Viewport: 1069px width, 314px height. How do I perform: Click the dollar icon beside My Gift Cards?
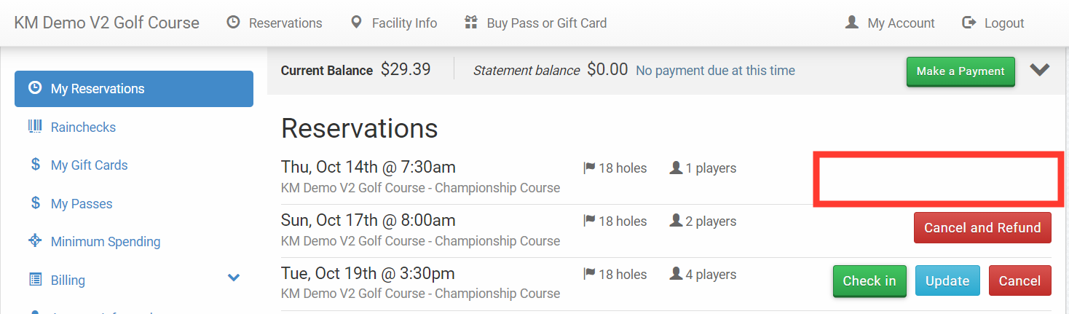[35, 165]
